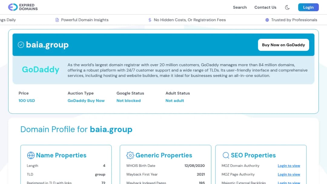The height and width of the screenshot is (184, 327).
Task: Click the Google Status label
Action: tap(130, 93)
